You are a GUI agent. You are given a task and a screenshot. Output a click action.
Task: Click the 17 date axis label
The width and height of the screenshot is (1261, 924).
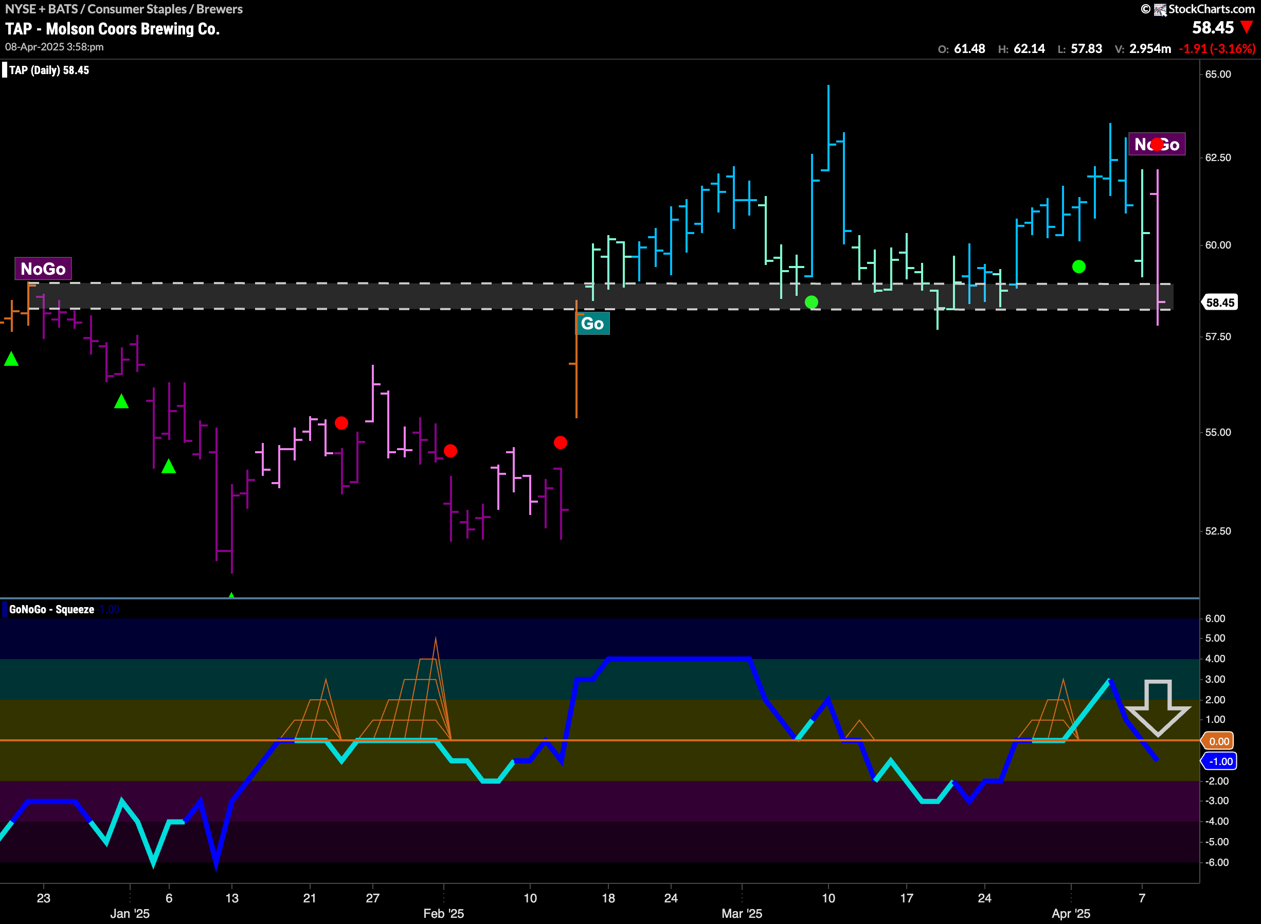[x=907, y=898]
